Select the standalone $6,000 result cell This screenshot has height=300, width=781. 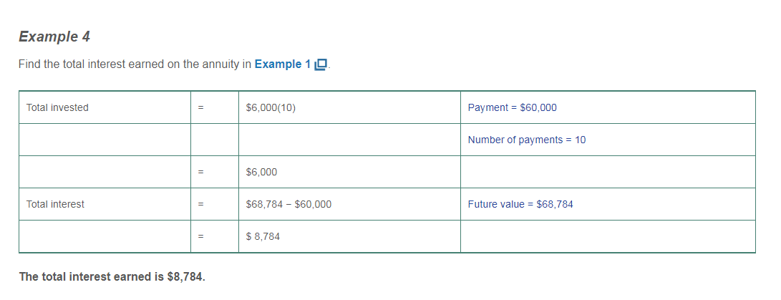click(x=261, y=172)
